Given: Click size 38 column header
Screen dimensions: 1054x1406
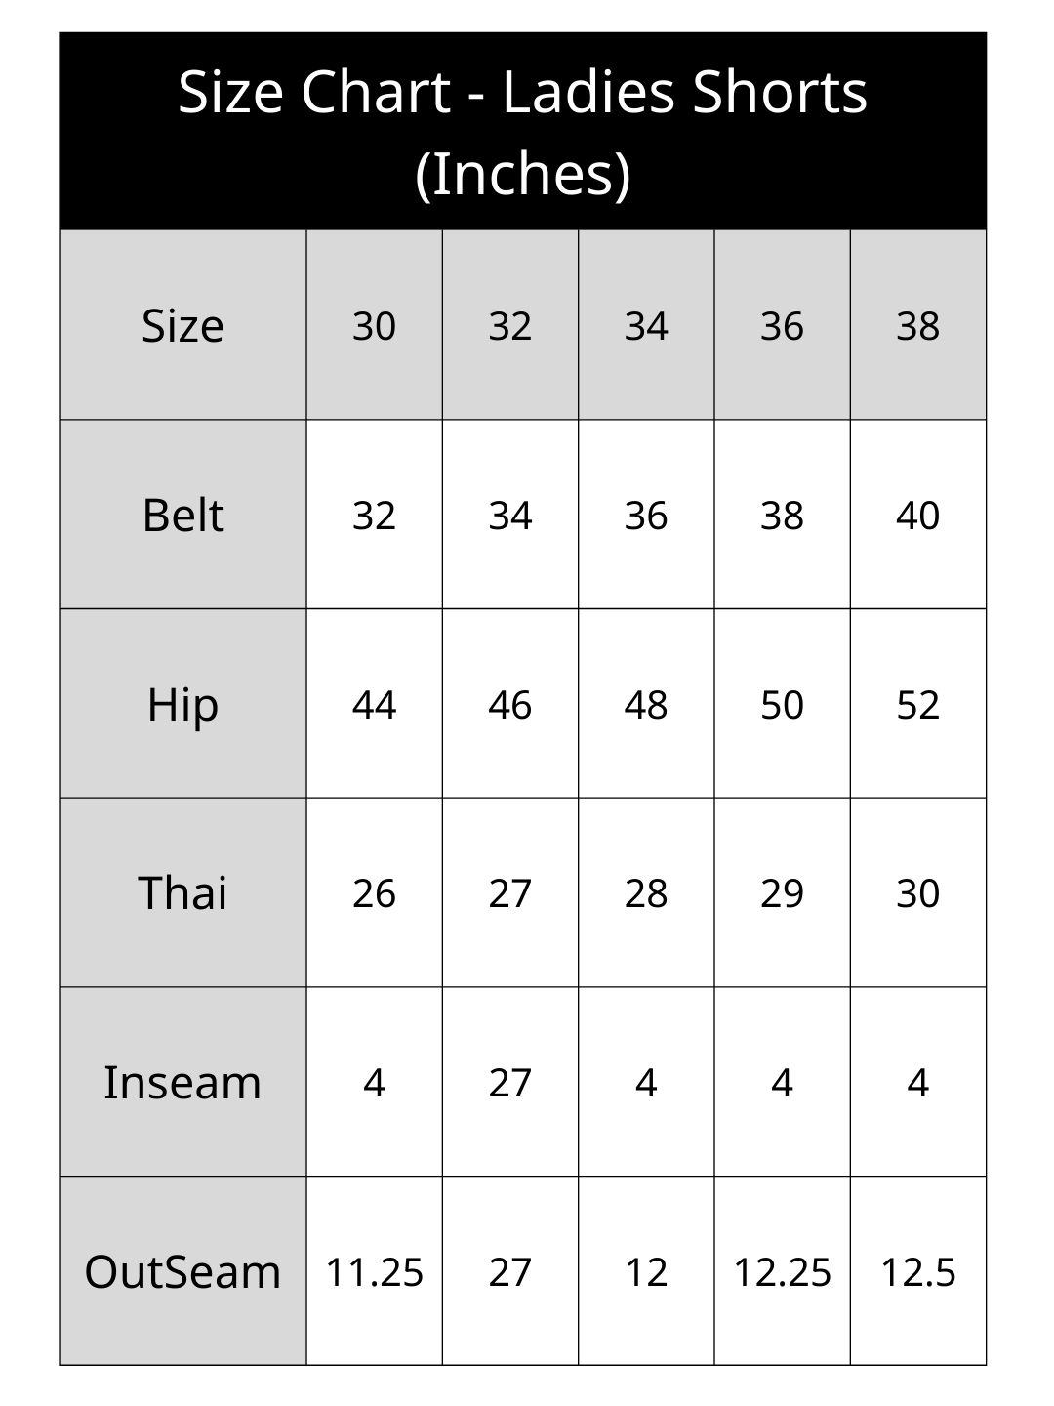Looking at the screenshot, I should tap(918, 325).
